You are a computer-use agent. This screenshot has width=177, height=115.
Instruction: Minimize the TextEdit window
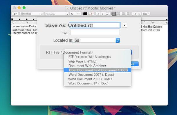point(19,8)
